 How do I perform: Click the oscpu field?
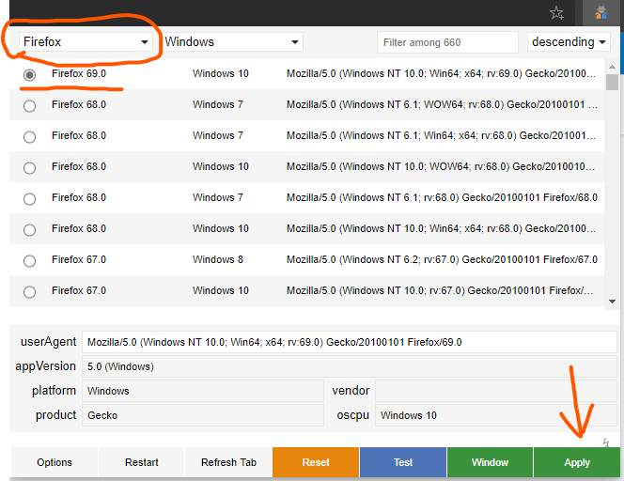coord(496,415)
